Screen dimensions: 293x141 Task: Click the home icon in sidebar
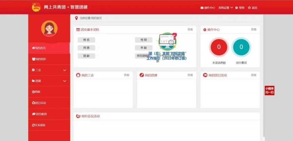pyautogui.click(x=34, y=48)
